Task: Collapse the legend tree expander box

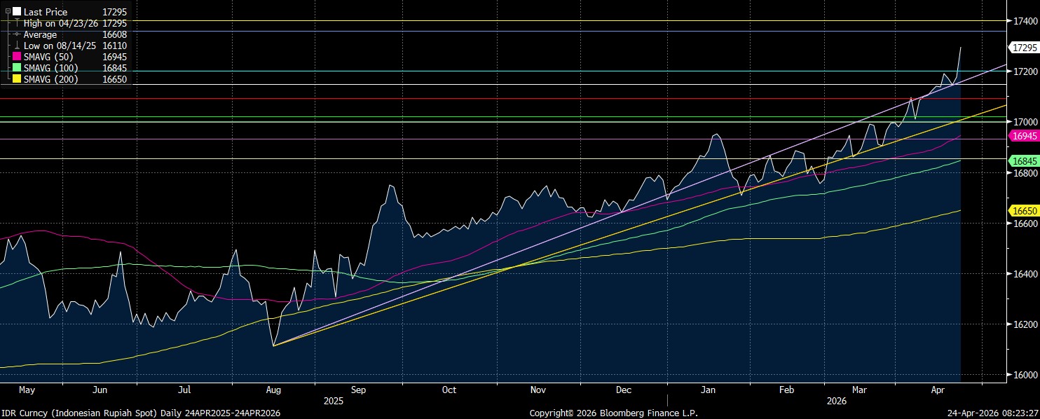Action: pos(7,12)
